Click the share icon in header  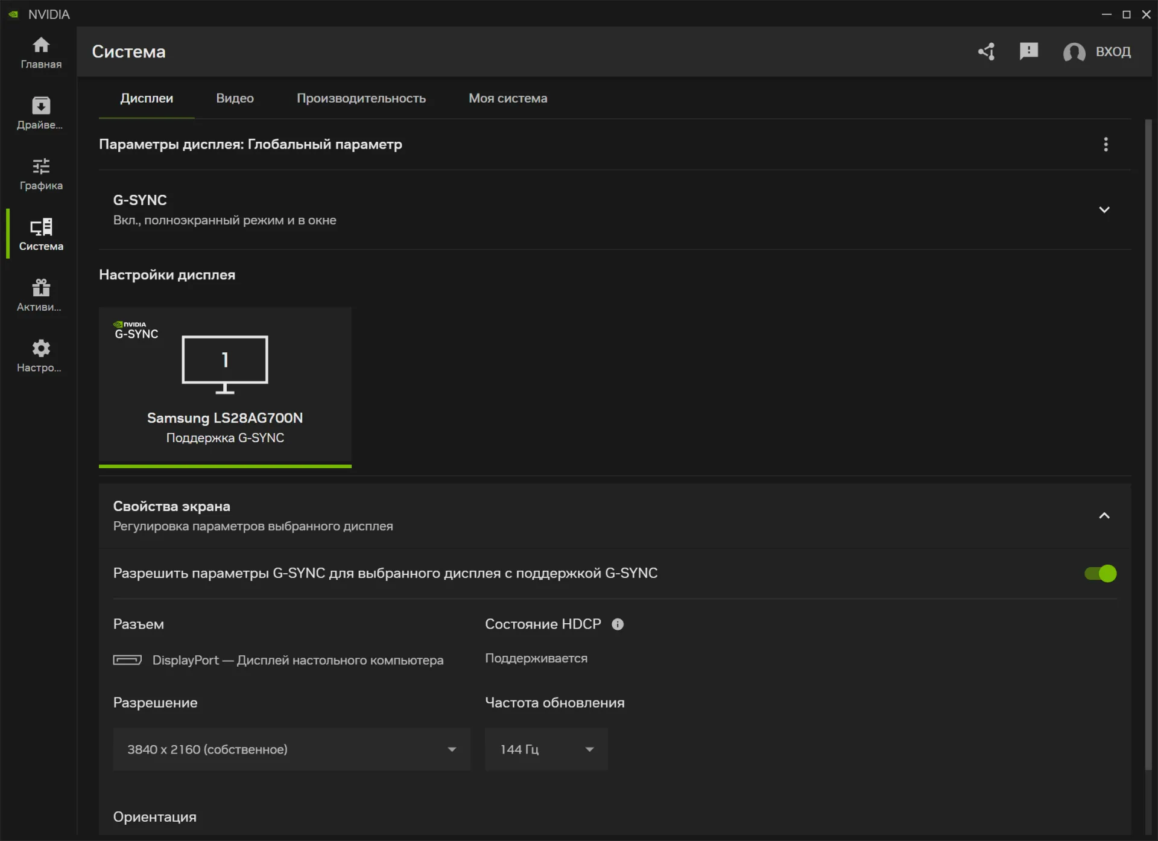click(987, 52)
